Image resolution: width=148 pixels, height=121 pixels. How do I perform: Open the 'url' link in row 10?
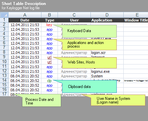tap(49, 62)
